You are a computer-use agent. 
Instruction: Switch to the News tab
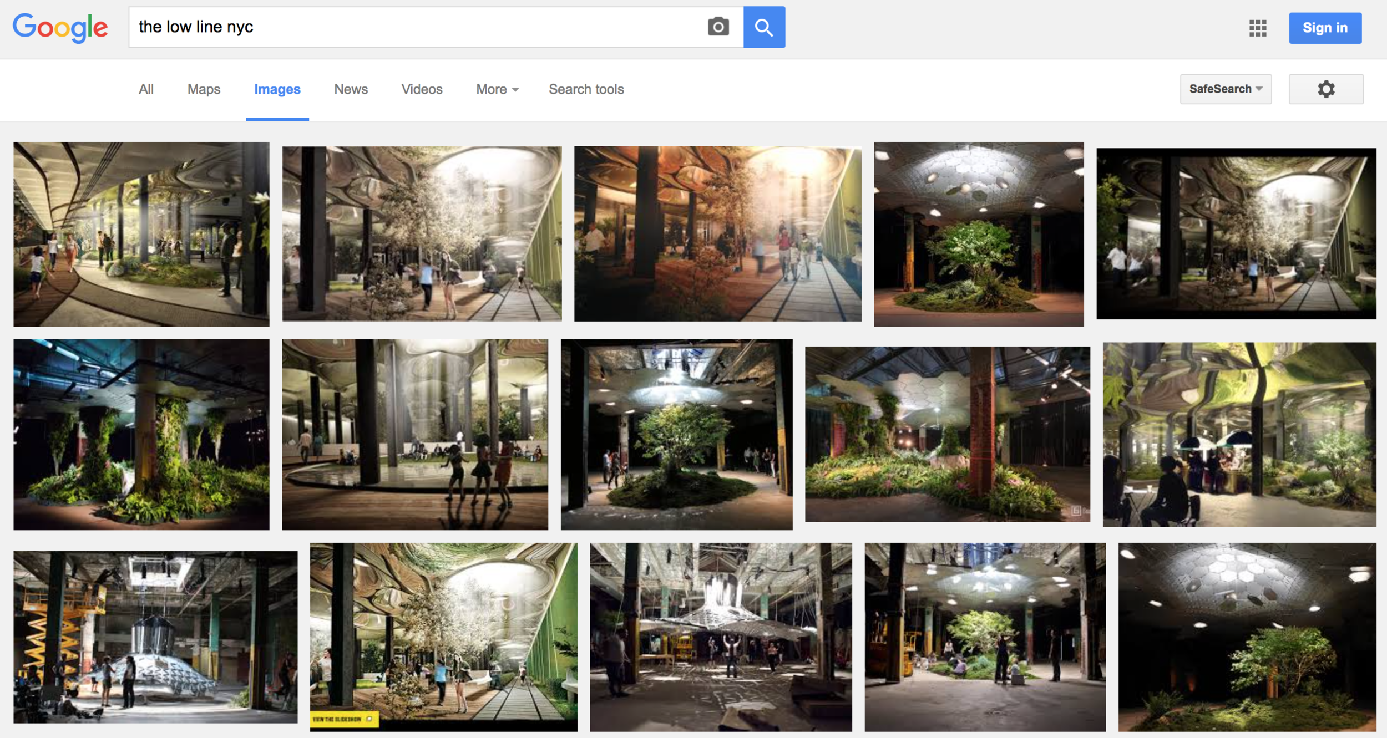[x=351, y=89]
